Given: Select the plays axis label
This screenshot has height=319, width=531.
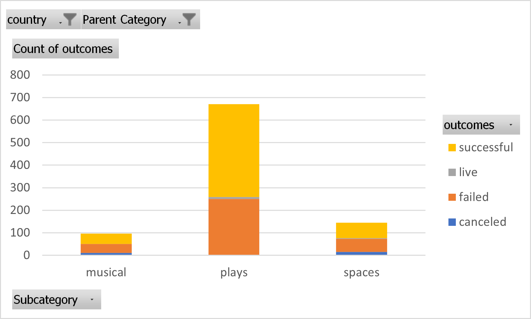Looking at the screenshot, I should pos(234,272).
